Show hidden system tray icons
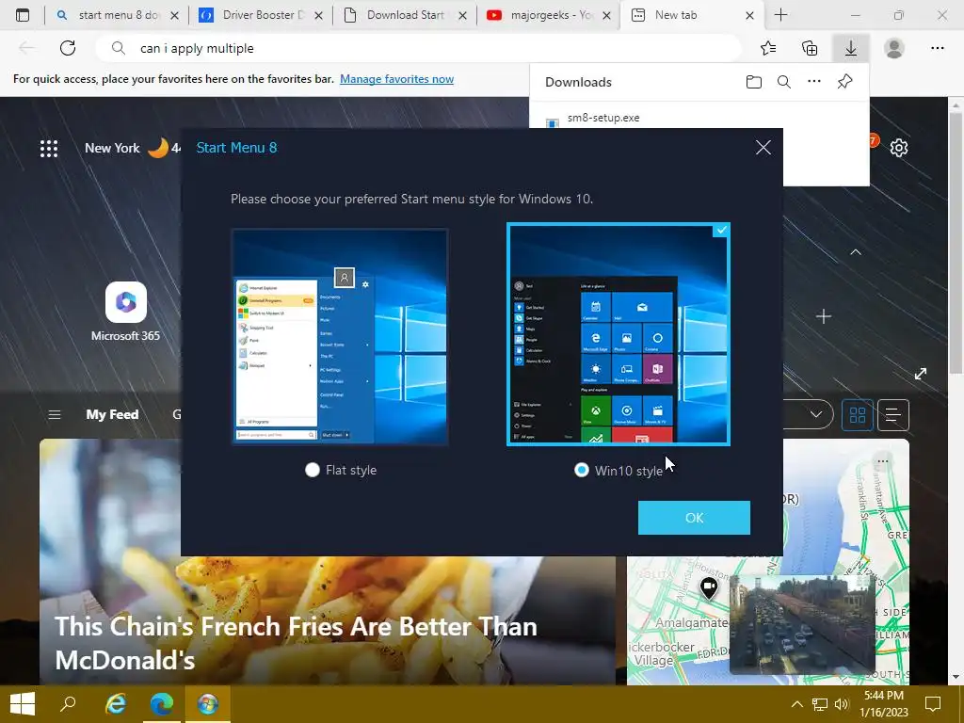This screenshot has height=723, width=964. 796,704
